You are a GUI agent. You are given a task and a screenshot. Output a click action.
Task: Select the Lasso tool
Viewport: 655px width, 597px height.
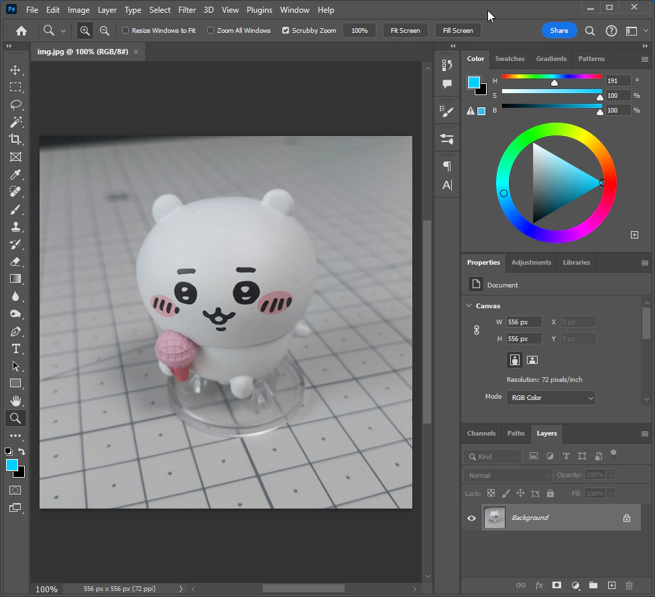[x=15, y=105]
